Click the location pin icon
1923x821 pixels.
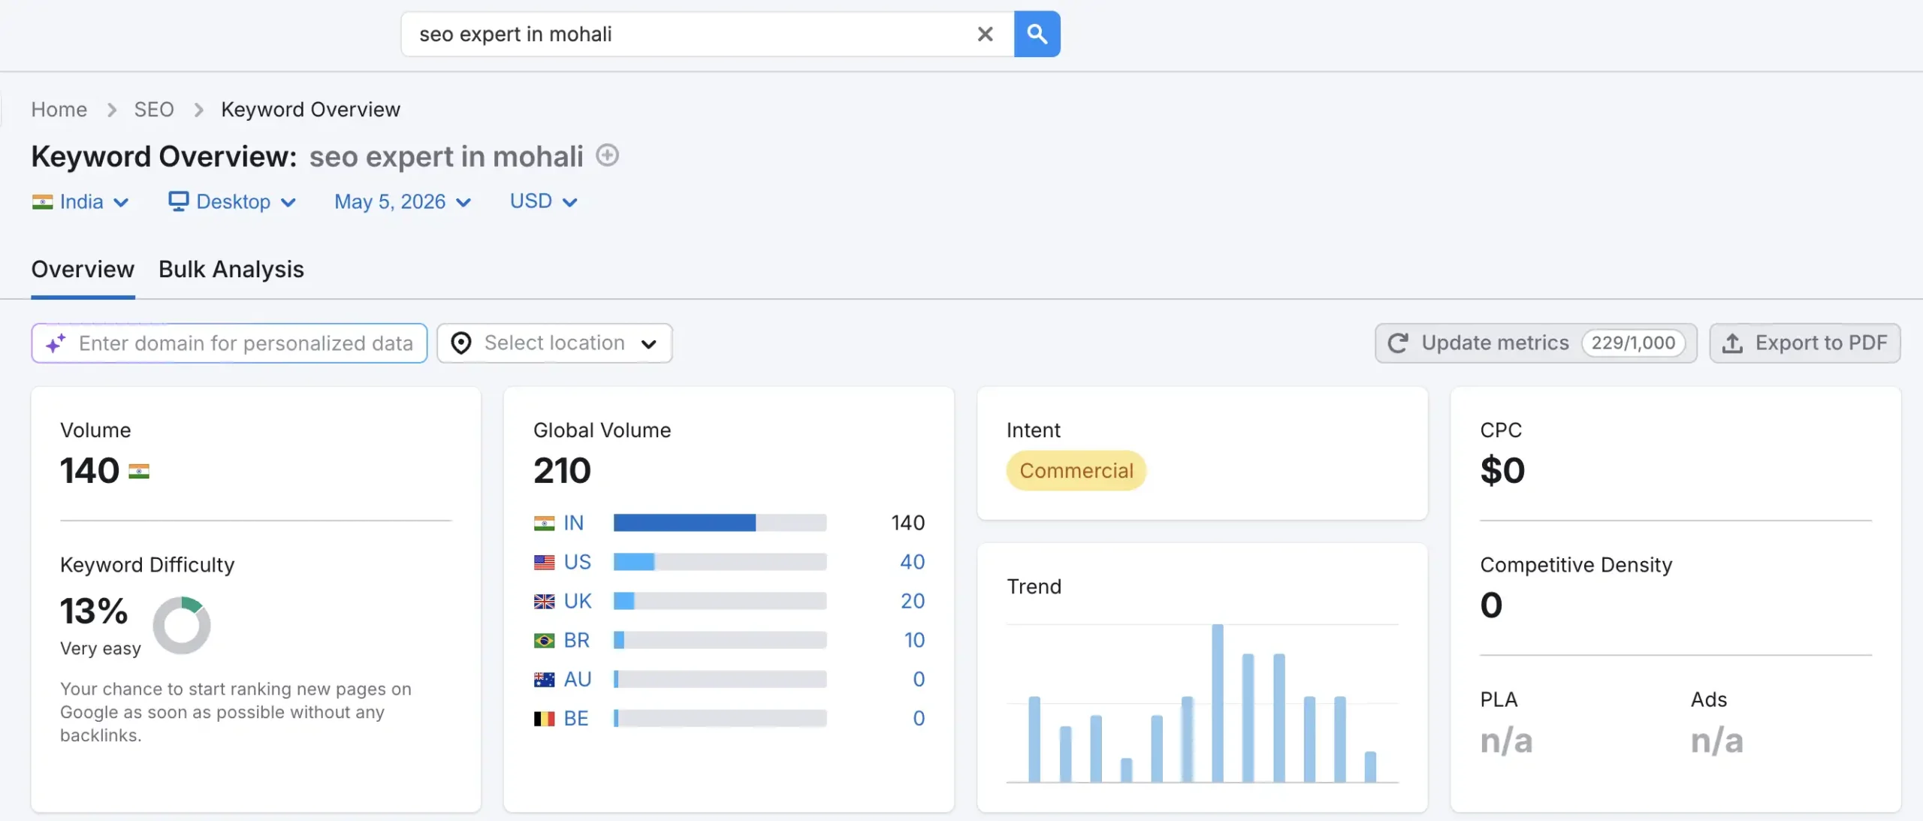pyautogui.click(x=460, y=343)
